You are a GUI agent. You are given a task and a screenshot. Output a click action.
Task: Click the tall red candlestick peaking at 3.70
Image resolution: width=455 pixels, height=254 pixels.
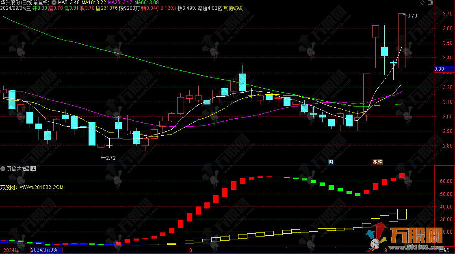[x=402, y=41]
